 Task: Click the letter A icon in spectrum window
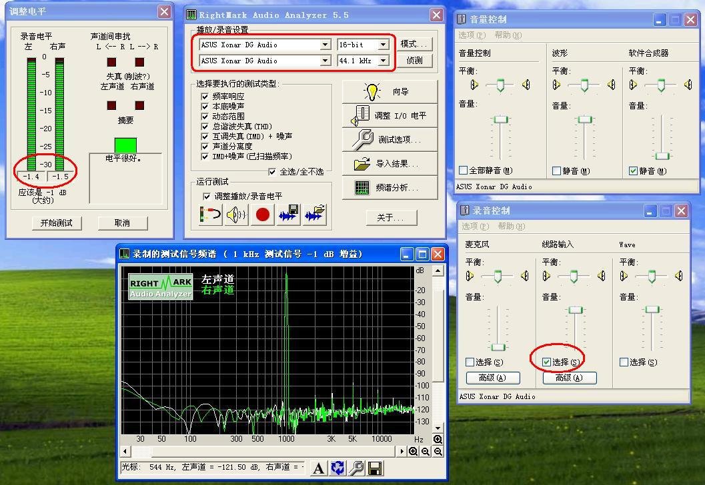[x=319, y=468]
